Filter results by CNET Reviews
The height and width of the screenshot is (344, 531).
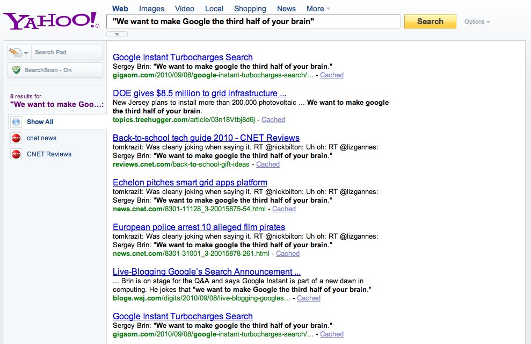49,154
